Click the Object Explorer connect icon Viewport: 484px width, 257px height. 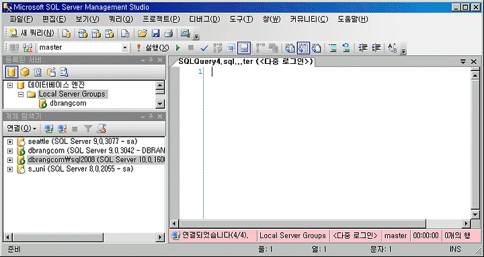click(49, 128)
